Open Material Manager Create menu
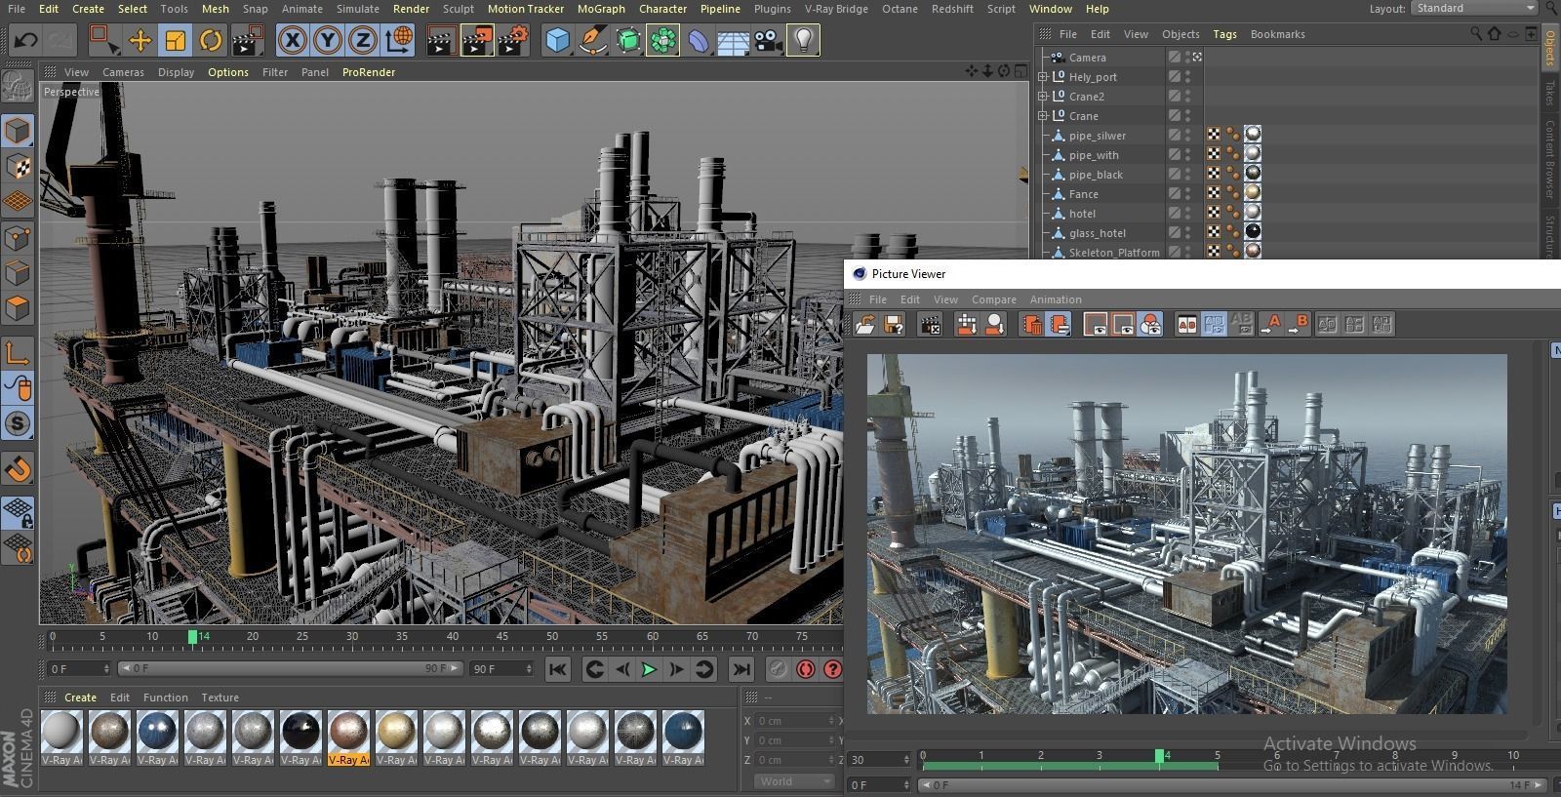This screenshot has width=1561, height=797. [x=80, y=697]
